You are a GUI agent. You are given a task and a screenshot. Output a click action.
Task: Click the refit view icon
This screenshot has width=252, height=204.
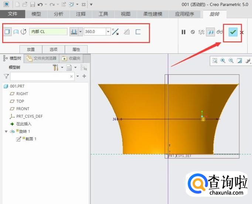(x=215, y=60)
